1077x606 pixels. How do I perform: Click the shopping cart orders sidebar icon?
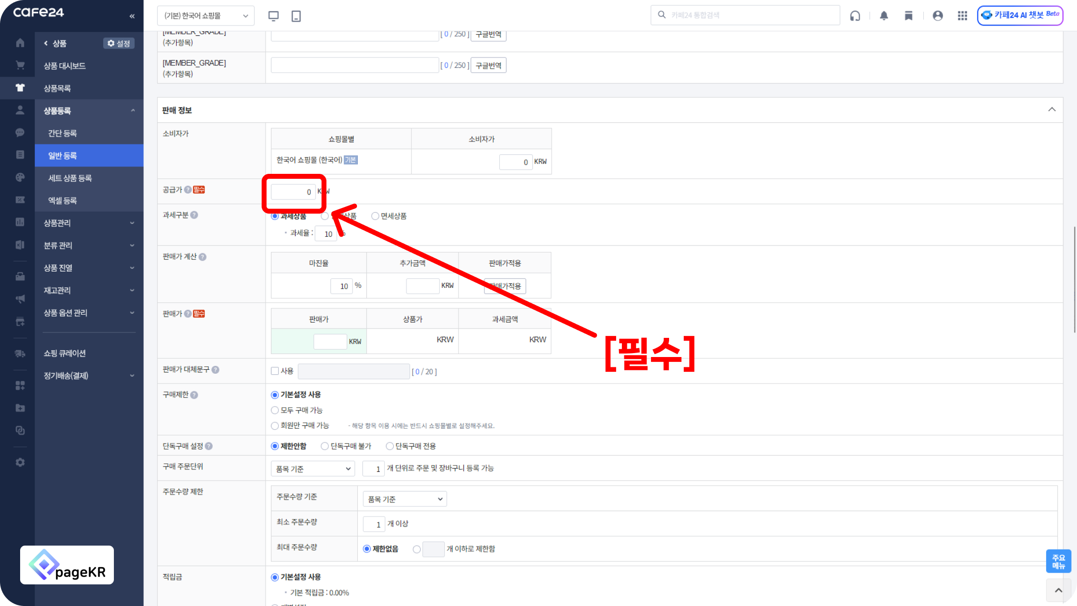click(20, 65)
